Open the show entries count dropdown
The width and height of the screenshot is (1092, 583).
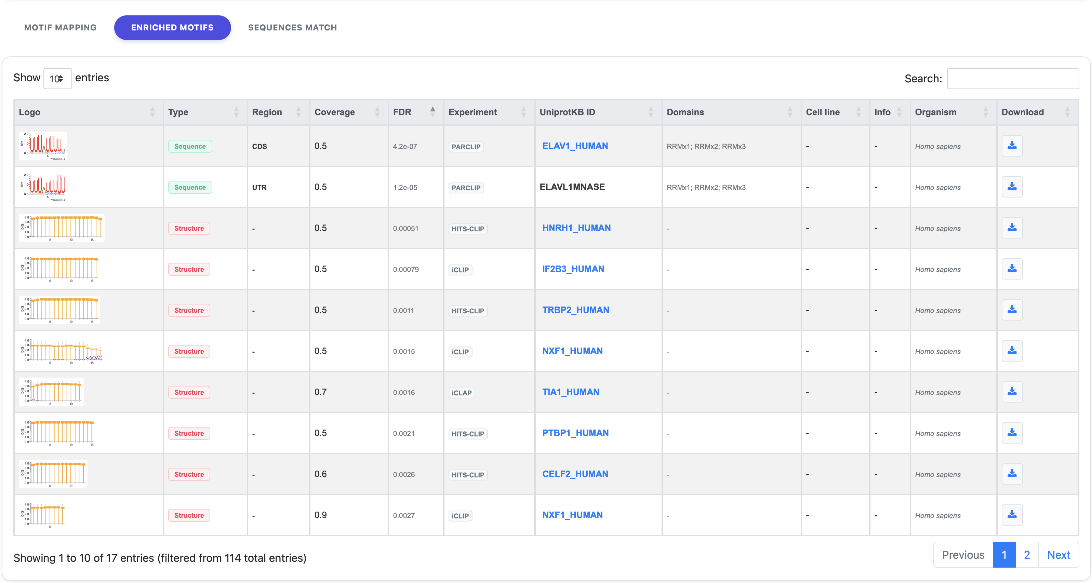pos(57,78)
